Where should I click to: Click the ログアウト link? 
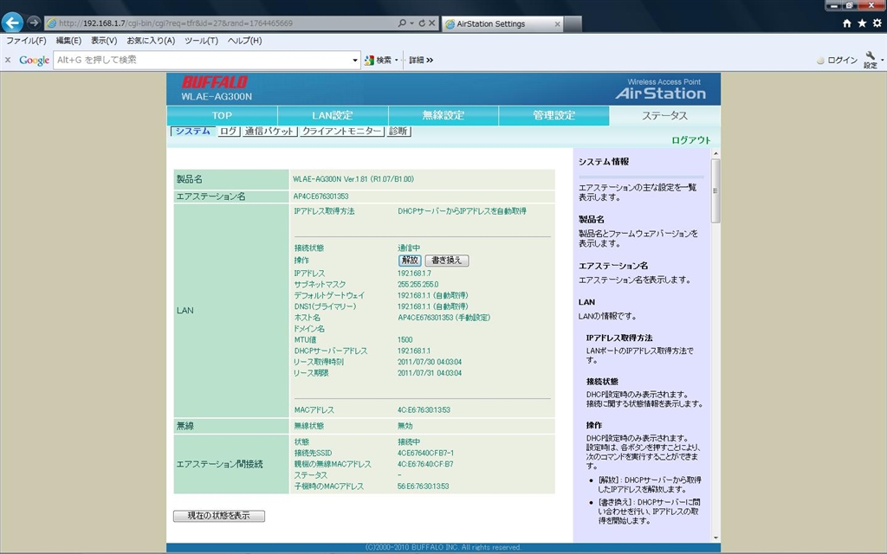click(690, 140)
